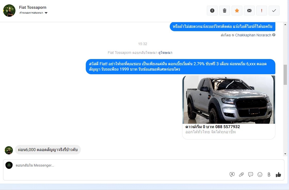Viewport: 289px width, 190px height.
Task: Click the Baht payment icon
Action: tap(269, 175)
